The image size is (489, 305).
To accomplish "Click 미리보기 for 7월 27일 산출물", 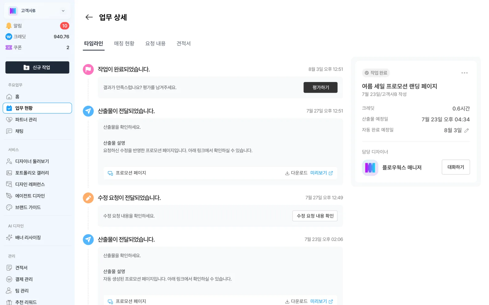I will click(322, 173).
